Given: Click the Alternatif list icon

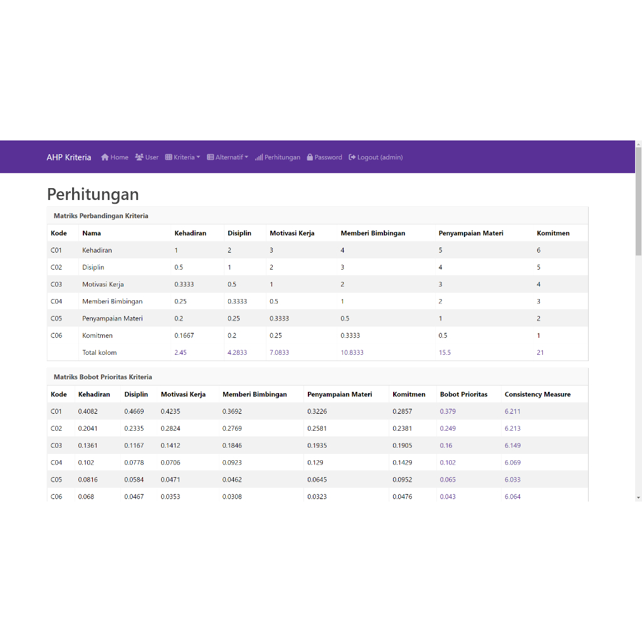Looking at the screenshot, I should [211, 157].
